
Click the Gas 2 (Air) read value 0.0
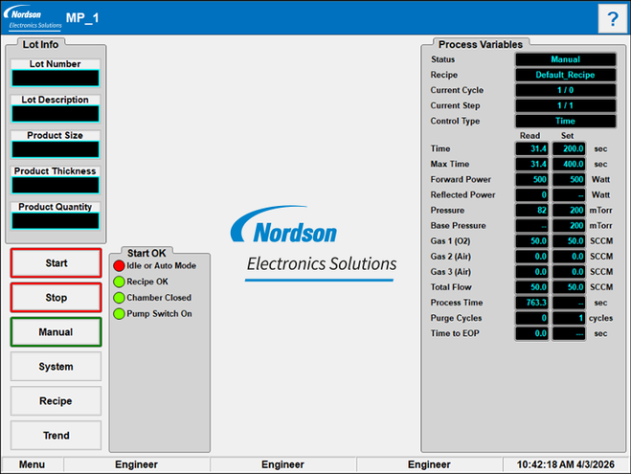(x=532, y=257)
